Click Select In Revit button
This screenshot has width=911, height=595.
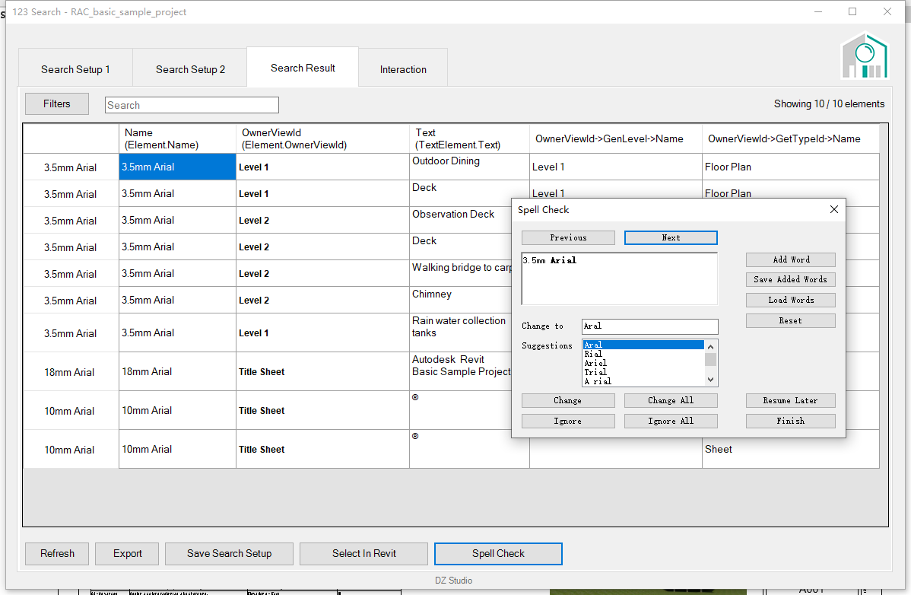point(363,553)
